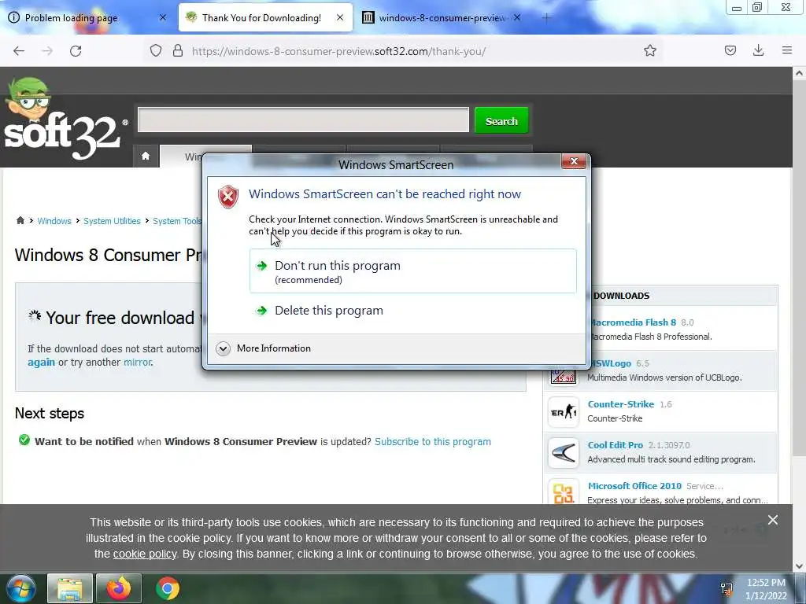The image size is (806, 604).
Task: View site info via the padlock icon
Action: pyautogui.click(x=178, y=51)
